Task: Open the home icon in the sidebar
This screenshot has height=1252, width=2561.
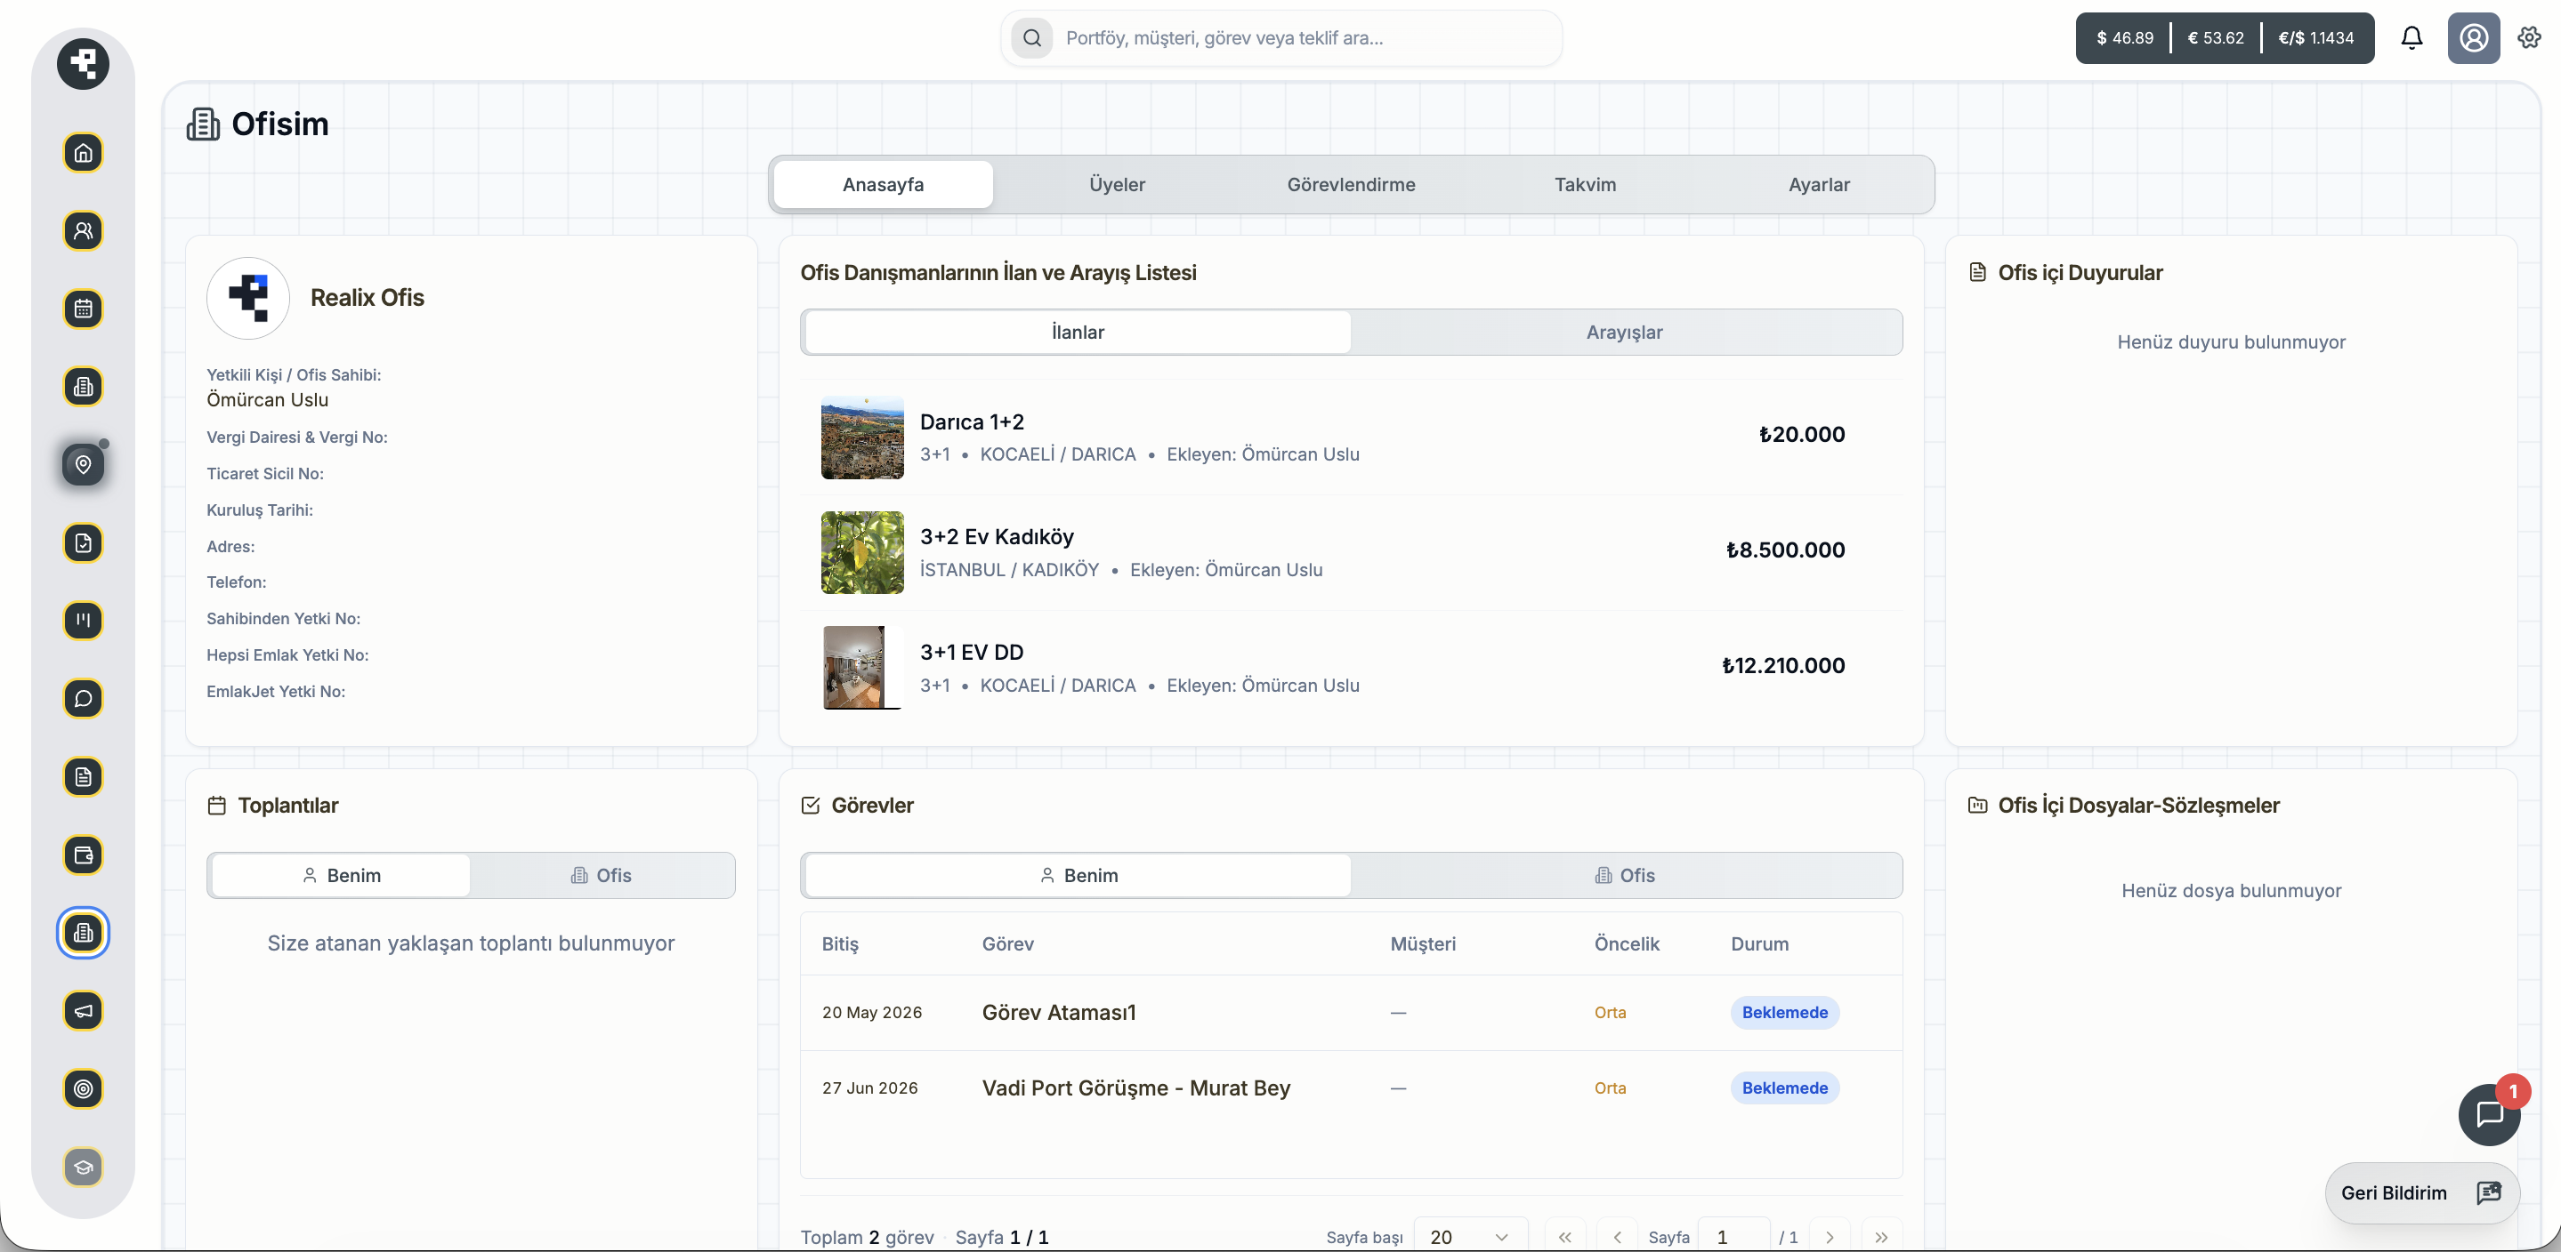Action: pyautogui.click(x=84, y=153)
